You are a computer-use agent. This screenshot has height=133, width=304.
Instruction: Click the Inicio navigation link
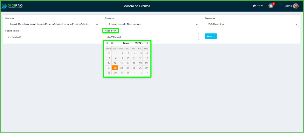coord(260,6)
